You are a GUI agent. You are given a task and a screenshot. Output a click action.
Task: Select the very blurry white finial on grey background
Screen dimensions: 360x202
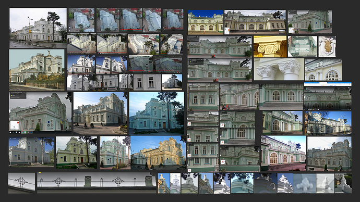tap(305, 183)
